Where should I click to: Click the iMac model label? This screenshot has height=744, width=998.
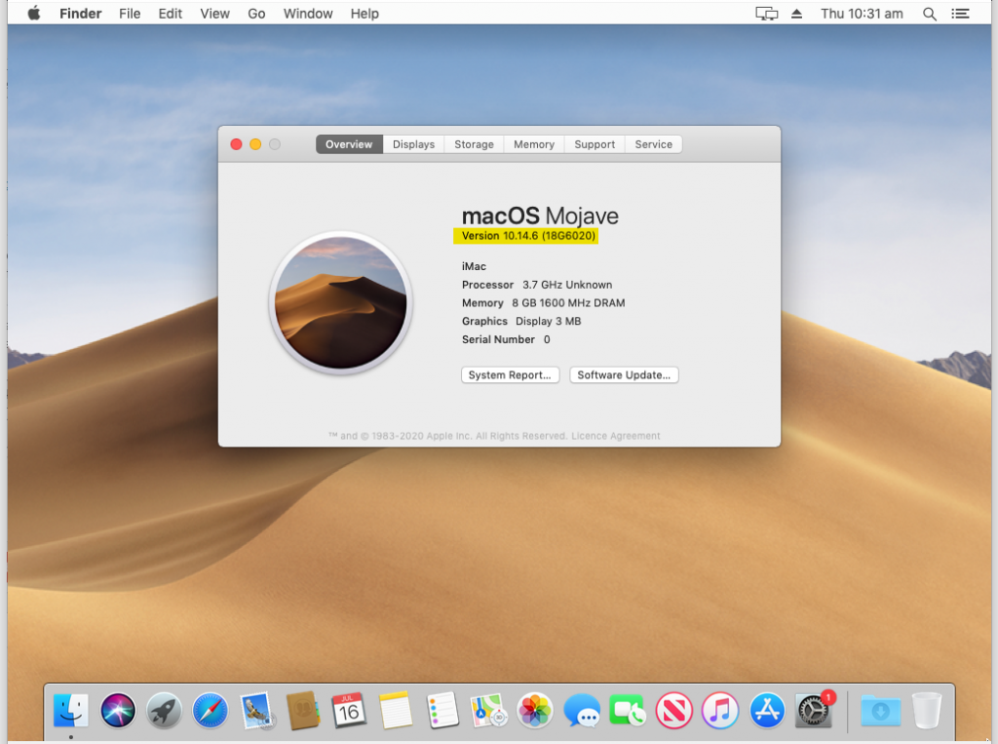(x=475, y=266)
